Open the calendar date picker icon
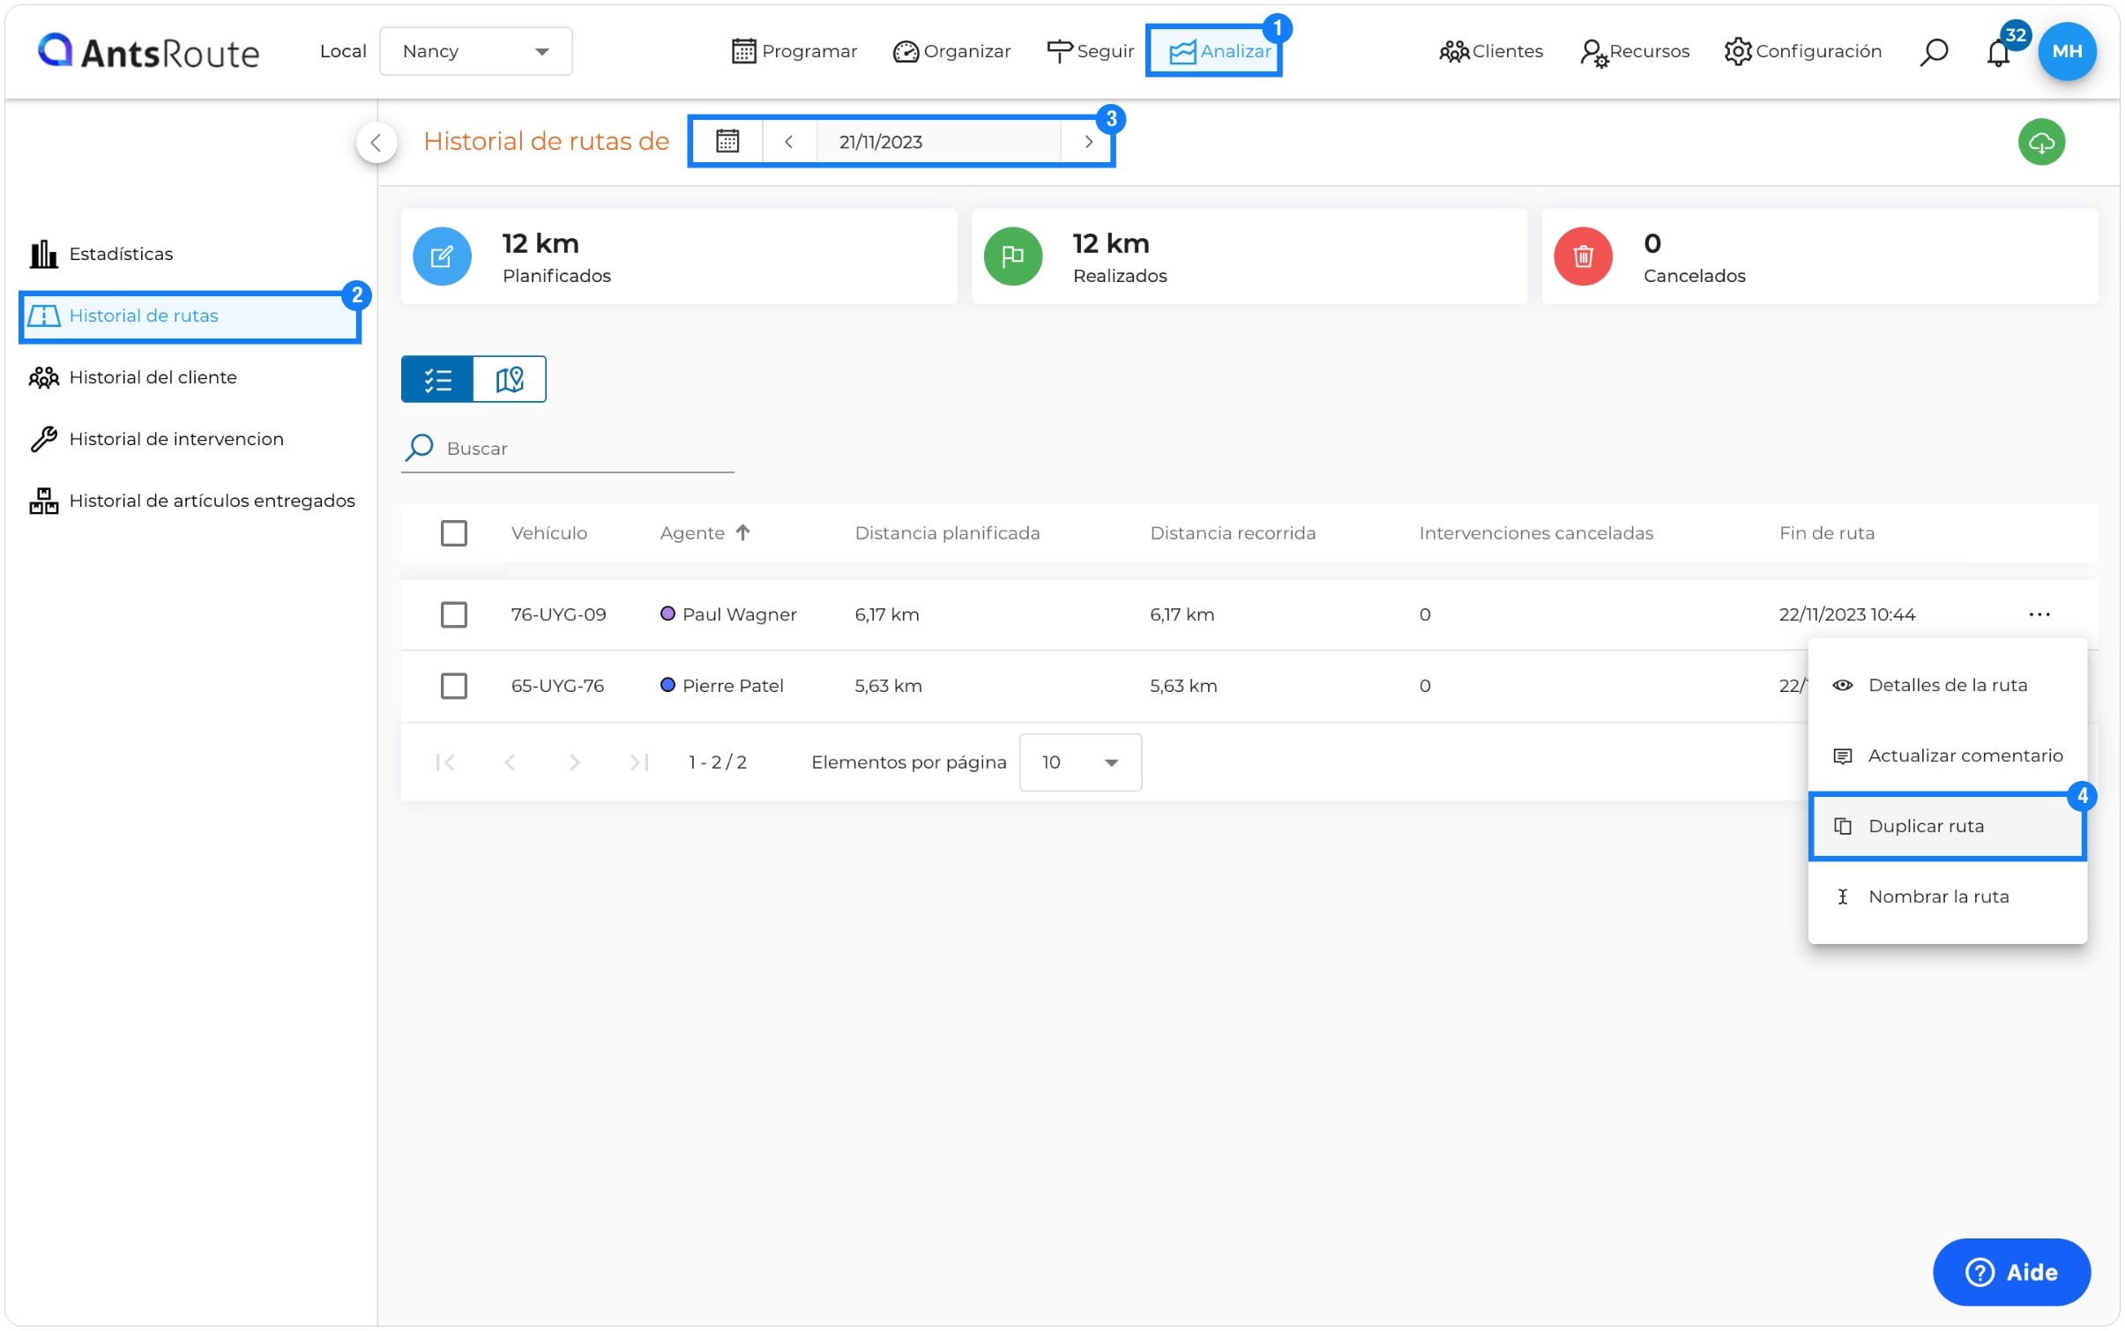 [x=727, y=141]
